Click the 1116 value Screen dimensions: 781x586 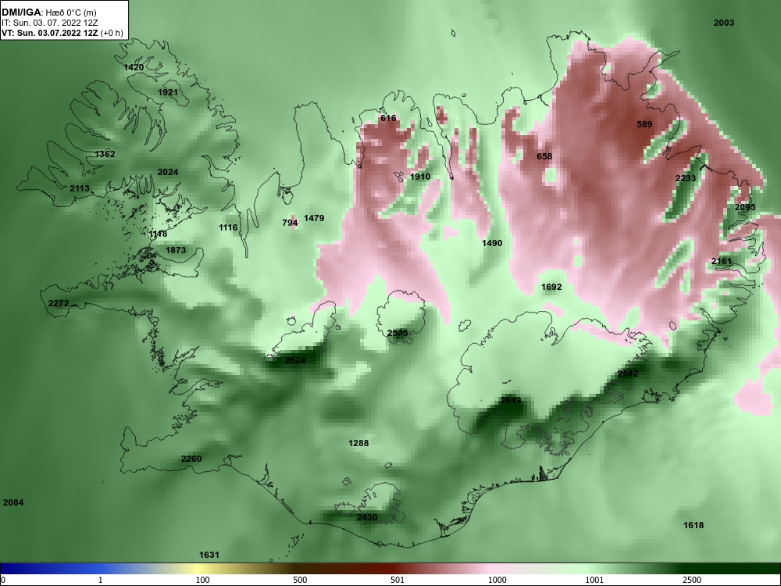(x=228, y=227)
